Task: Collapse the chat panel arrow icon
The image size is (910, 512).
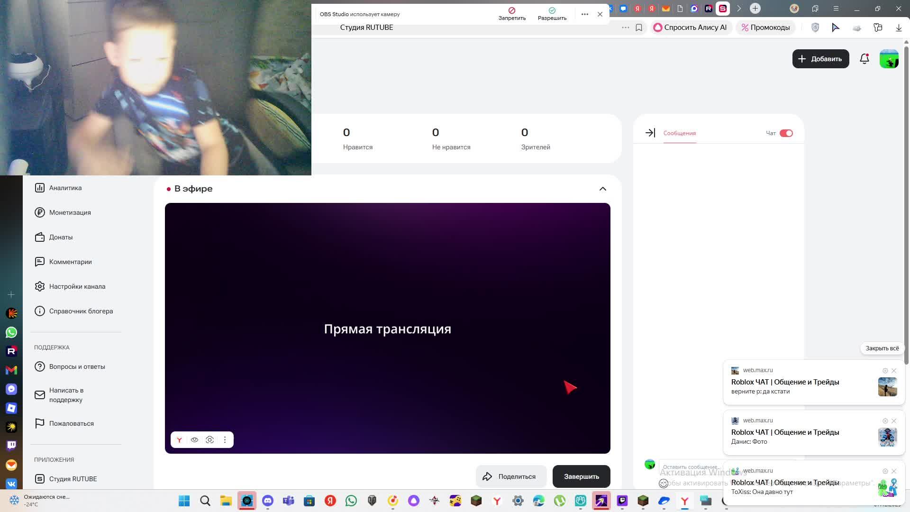Action: point(650,133)
